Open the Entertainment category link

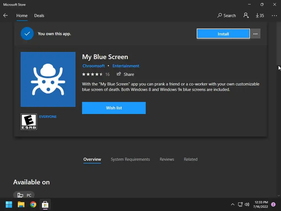click(x=126, y=66)
